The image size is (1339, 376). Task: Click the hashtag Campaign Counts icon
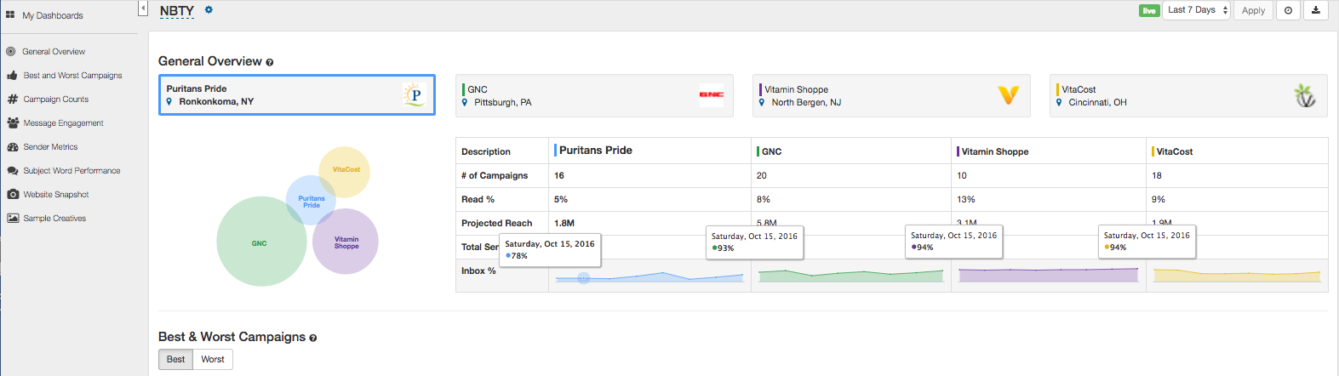pyautogui.click(x=12, y=100)
